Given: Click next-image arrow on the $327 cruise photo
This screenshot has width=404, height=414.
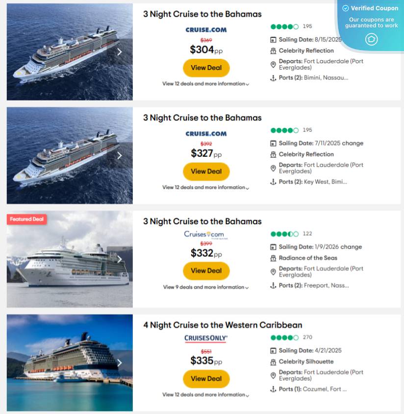Looking at the screenshot, I should click(x=120, y=155).
